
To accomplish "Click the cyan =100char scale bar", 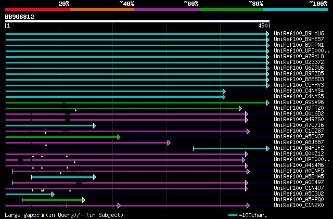I will click(233, 215).
